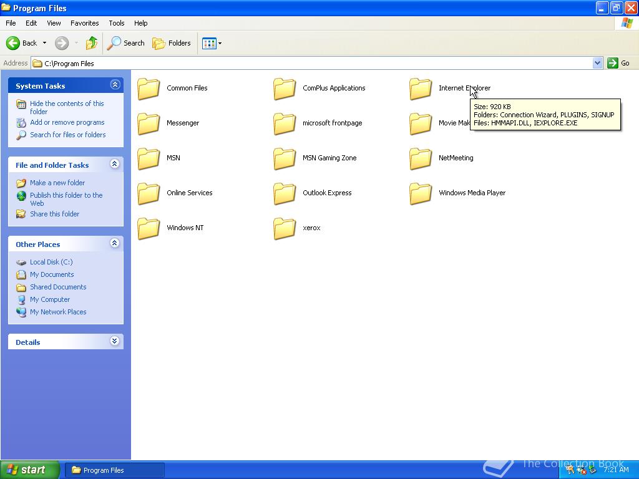639x479 pixels.
Task: Select the xerox folder icon
Action: click(285, 228)
